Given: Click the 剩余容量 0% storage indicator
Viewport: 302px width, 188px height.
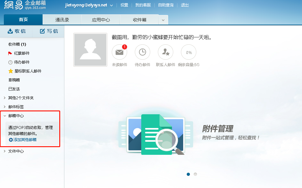Looking at the screenshot, I should 188,52.
